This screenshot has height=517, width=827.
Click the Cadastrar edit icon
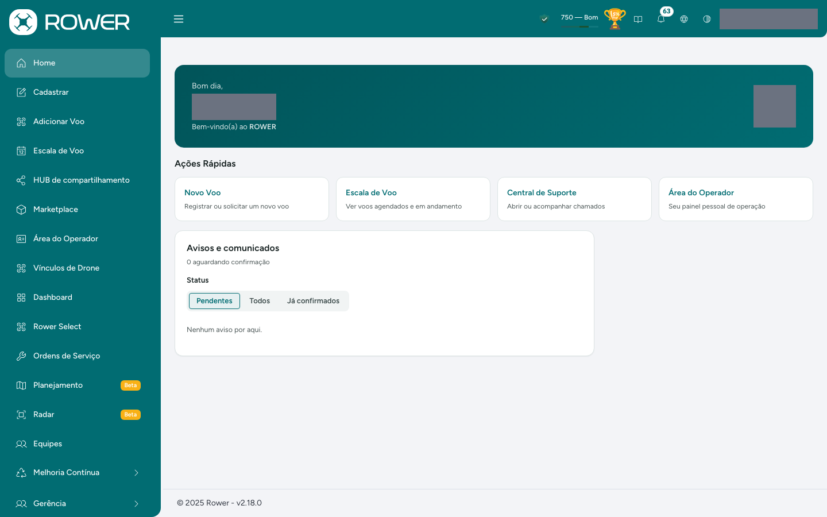pyautogui.click(x=21, y=92)
